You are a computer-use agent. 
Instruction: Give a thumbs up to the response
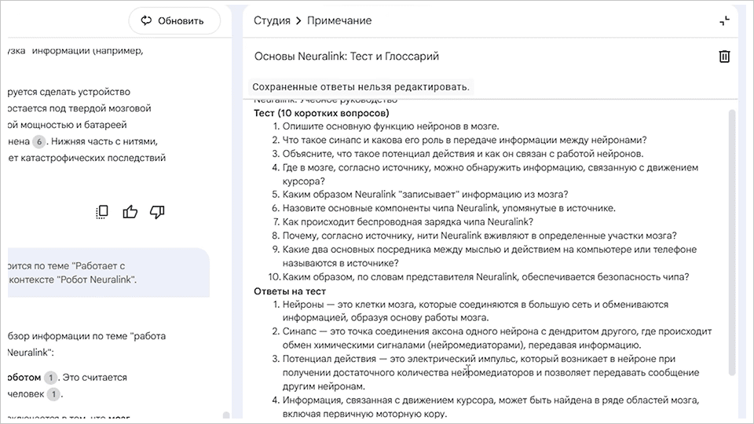130,212
